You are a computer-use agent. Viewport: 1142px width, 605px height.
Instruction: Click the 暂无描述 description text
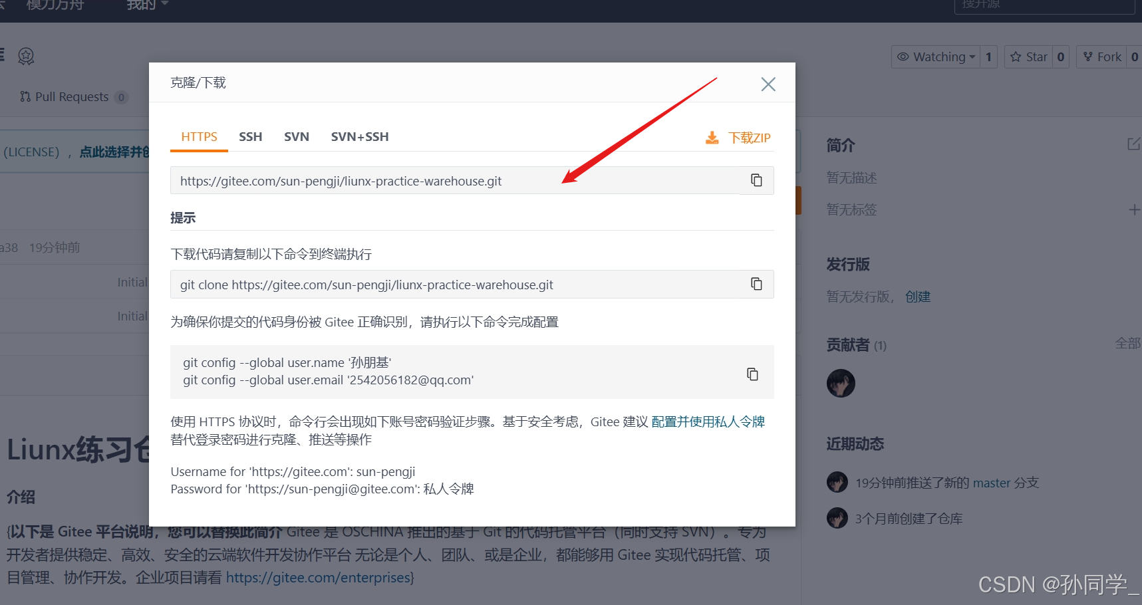click(851, 178)
